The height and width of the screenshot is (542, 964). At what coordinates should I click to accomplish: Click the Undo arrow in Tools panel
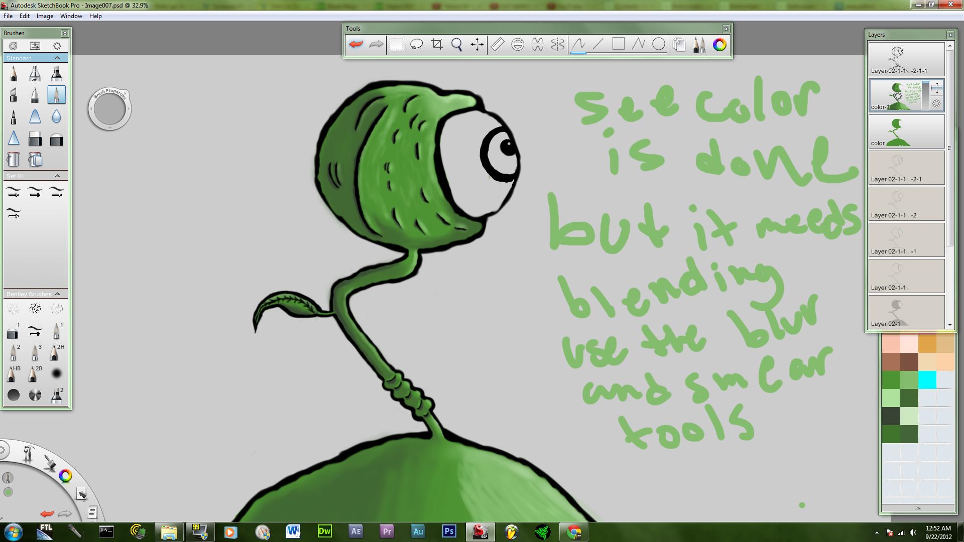click(356, 45)
